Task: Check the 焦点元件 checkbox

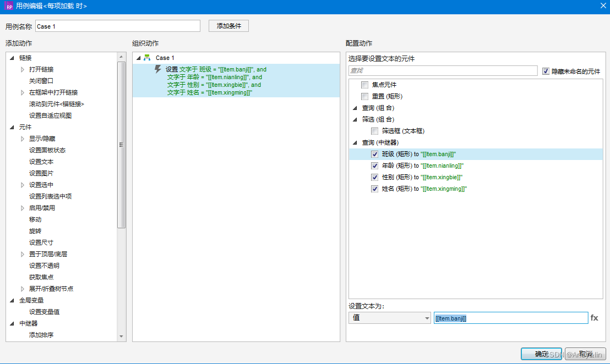Action: (x=364, y=85)
